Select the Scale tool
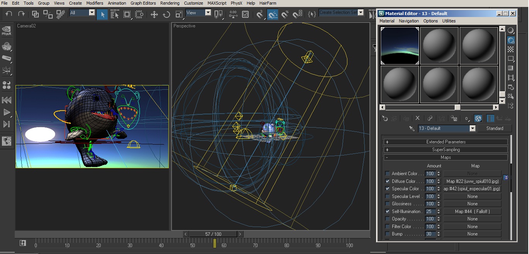This screenshot has width=529, height=254. (179, 14)
